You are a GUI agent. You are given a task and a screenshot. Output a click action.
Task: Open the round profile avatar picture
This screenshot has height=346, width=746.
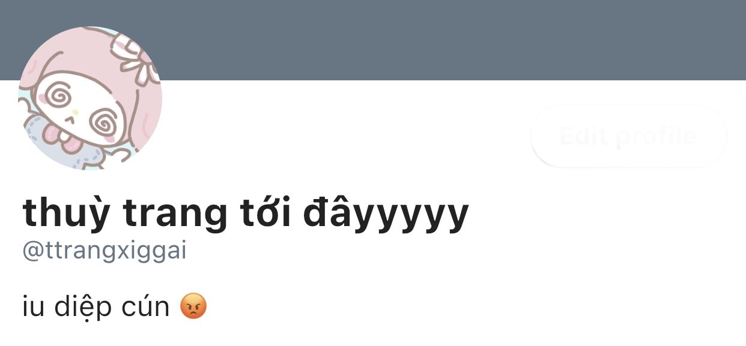point(90,98)
